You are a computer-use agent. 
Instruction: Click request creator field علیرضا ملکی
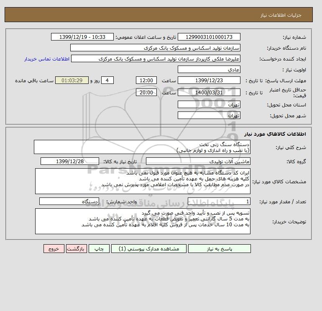click(x=156, y=58)
